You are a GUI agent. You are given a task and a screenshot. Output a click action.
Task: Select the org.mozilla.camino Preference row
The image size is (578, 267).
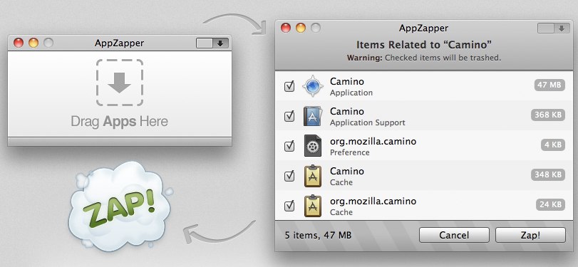pos(424,146)
